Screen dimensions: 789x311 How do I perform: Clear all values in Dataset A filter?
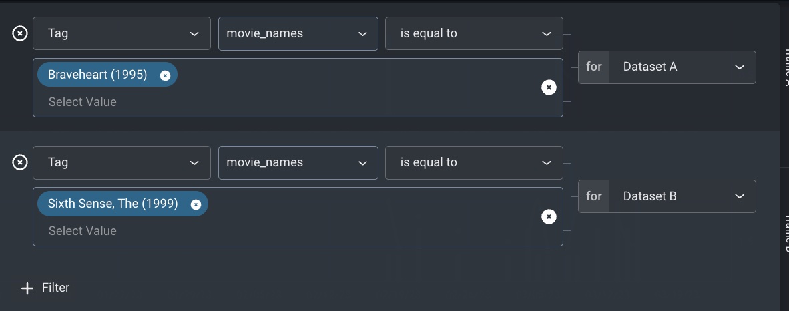coord(549,87)
